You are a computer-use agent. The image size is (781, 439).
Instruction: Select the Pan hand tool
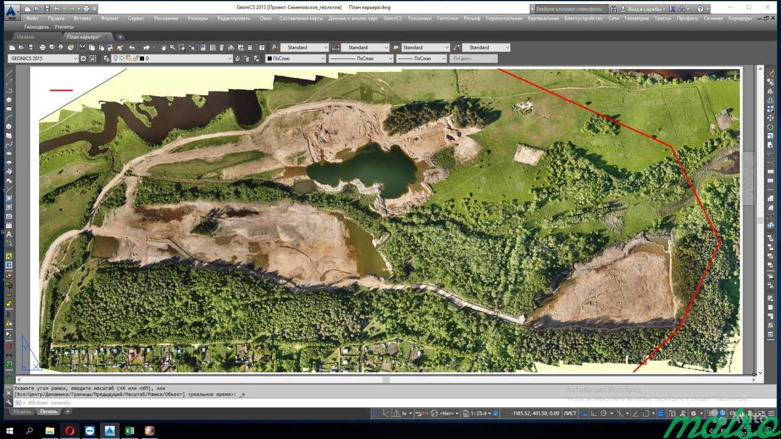pos(163,47)
